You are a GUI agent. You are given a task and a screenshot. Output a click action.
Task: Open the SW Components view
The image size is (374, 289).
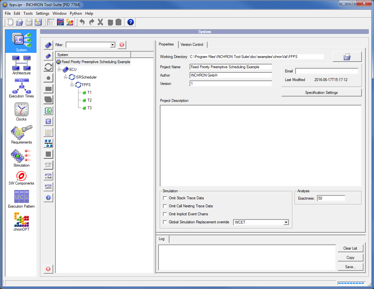[21, 178]
